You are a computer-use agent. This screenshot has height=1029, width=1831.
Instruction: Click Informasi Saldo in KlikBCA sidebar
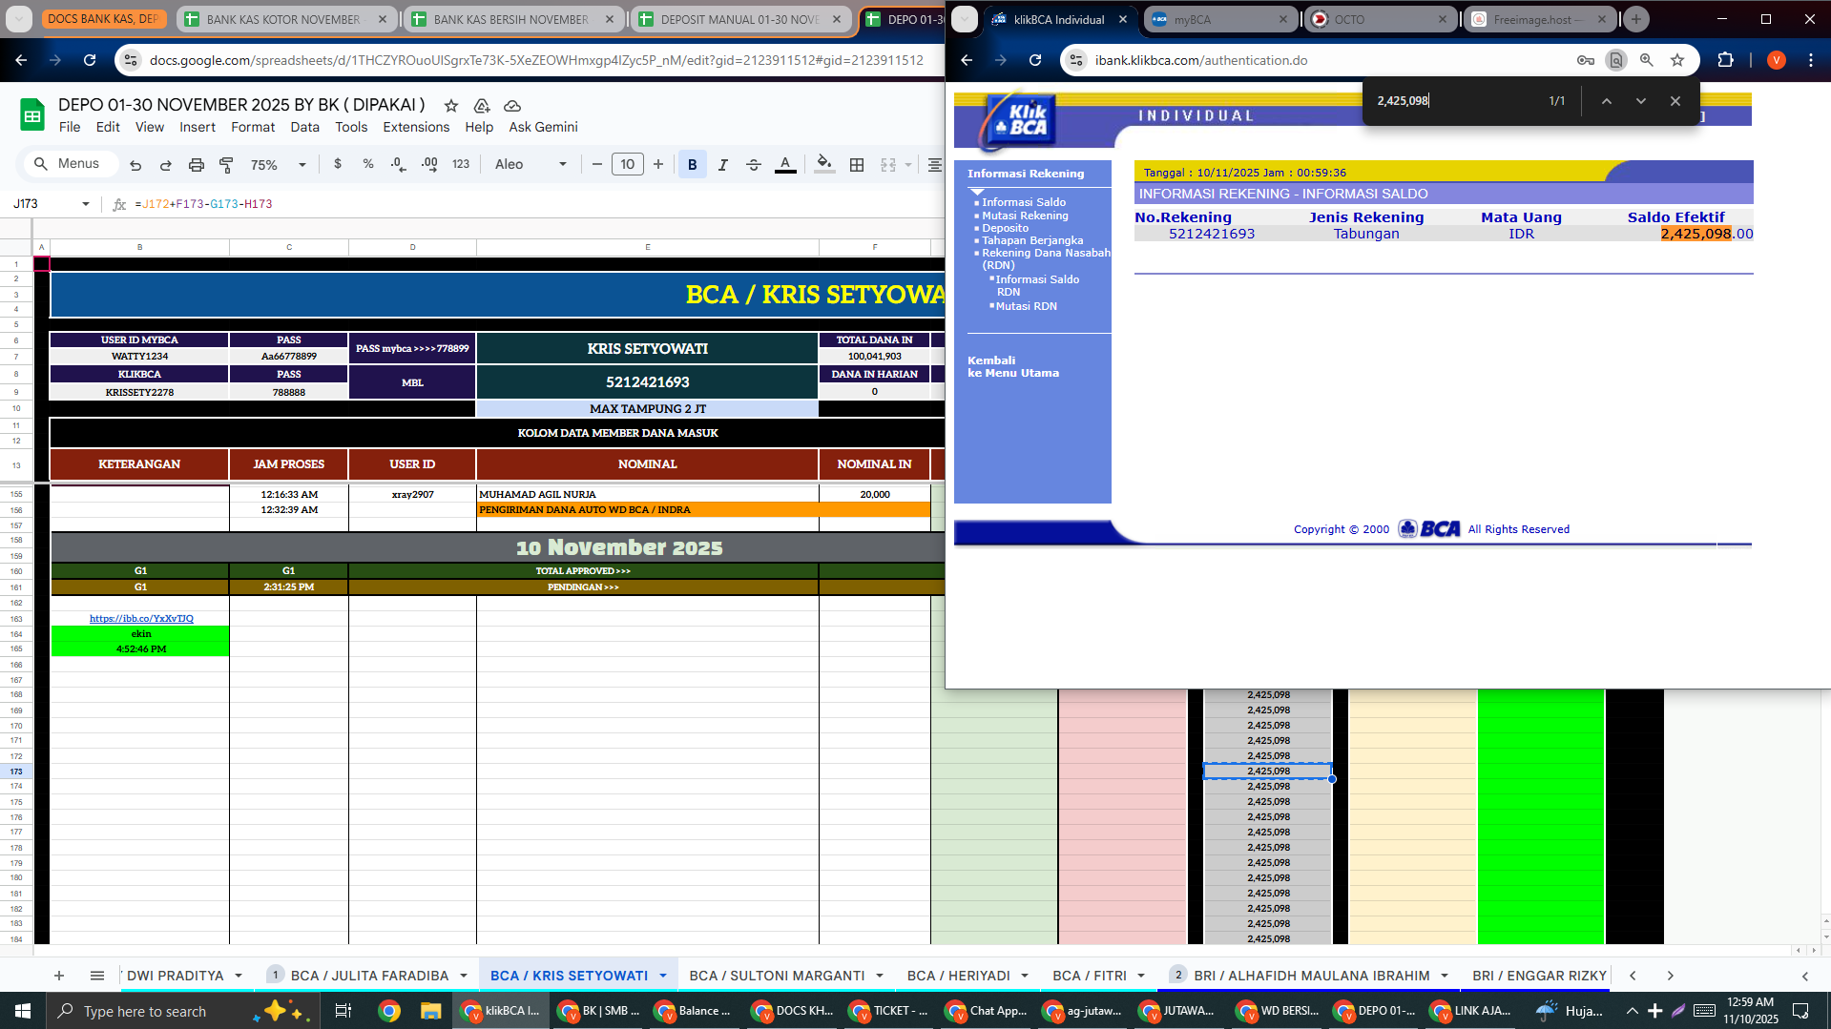click(1024, 202)
